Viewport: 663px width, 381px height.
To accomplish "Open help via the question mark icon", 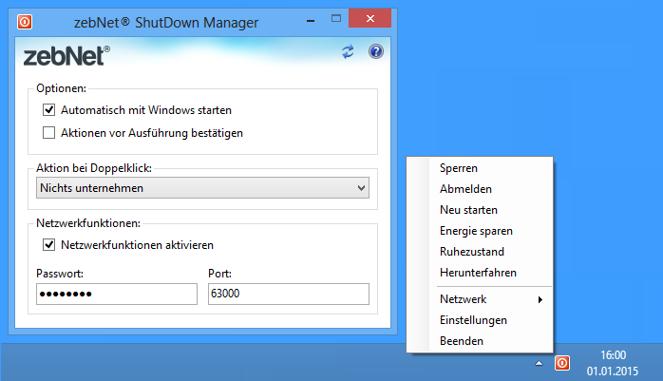I will tap(375, 51).
